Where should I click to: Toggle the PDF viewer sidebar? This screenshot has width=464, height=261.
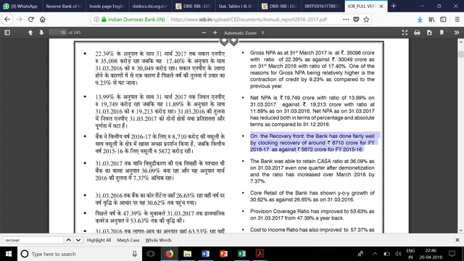pos(7,33)
